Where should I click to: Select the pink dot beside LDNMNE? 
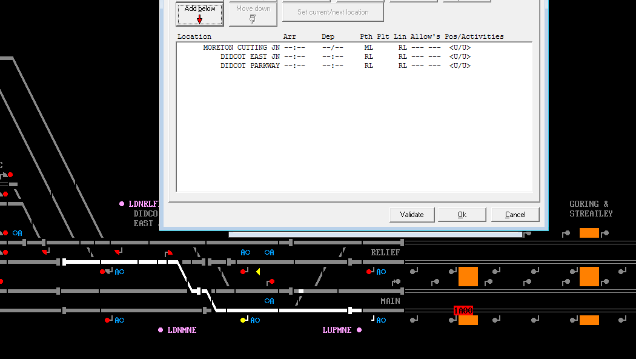click(x=161, y=330)
